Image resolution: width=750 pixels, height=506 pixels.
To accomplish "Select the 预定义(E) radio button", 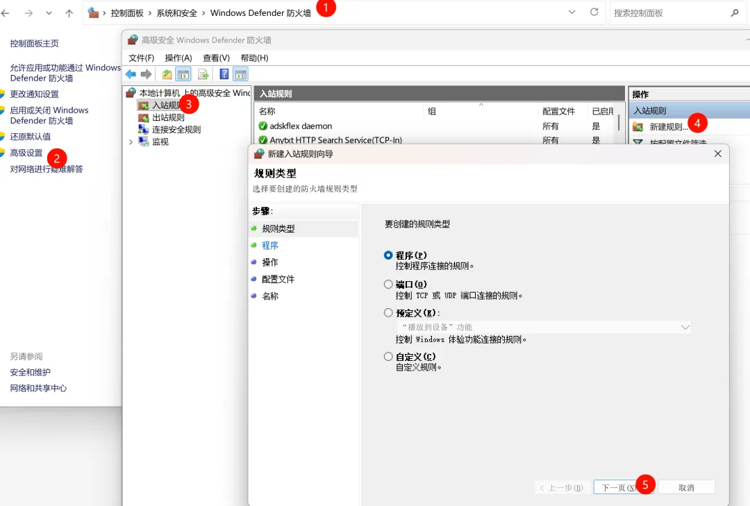I will [388, 313].
